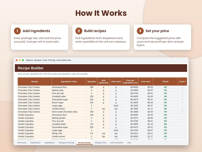Select the Line cost column header
The width and height of the screenshot is (202, 152).
click(146, 82)
